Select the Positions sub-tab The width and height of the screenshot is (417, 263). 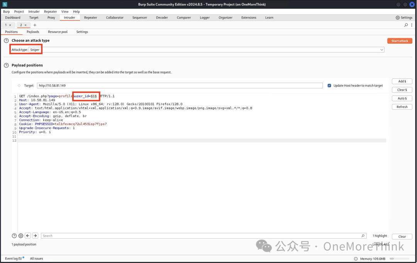(12, 32)
